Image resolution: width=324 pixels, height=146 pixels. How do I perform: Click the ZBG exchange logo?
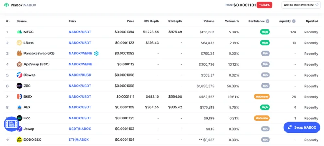point(19,86)
